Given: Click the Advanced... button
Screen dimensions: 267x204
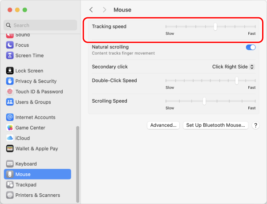Looking at the screenshot, I should 163,125.
